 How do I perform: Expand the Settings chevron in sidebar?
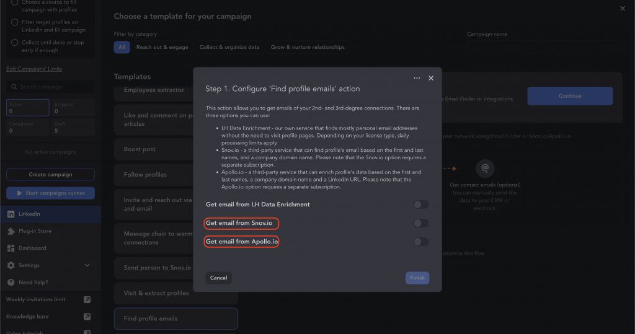[x=87, y=265]
